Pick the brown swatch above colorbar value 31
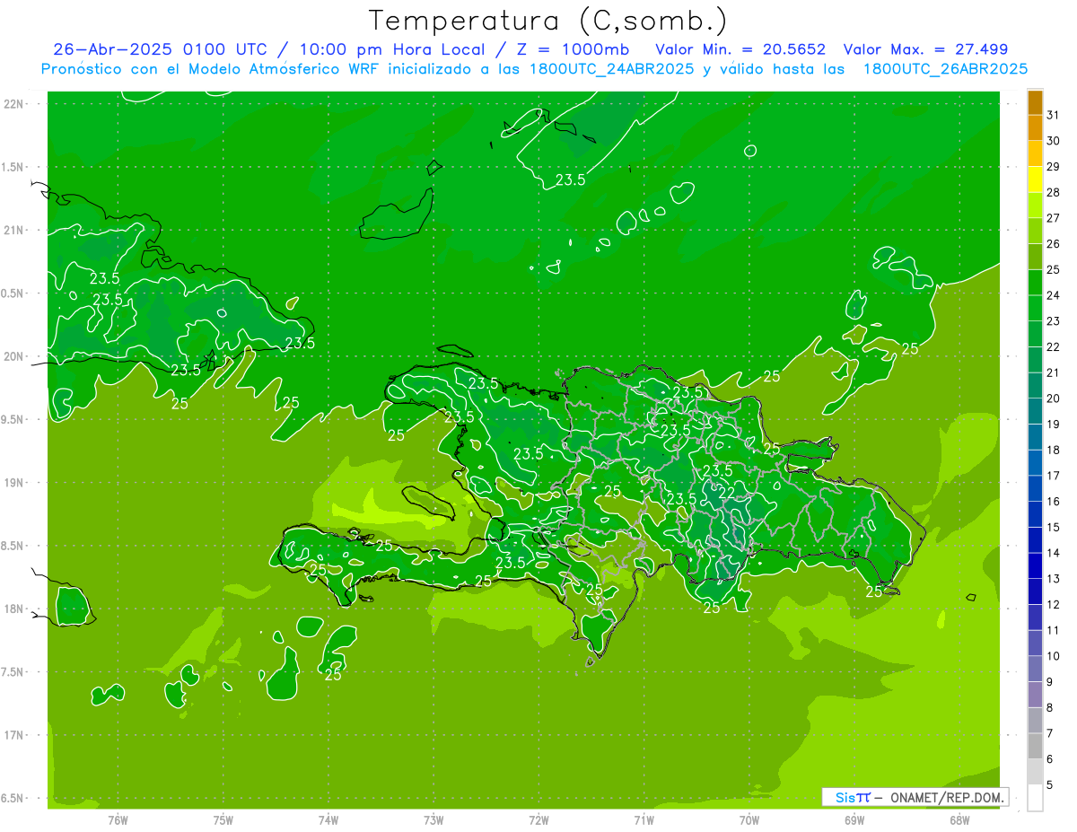The image size is (1077, 832). [x=1035, y=102]
